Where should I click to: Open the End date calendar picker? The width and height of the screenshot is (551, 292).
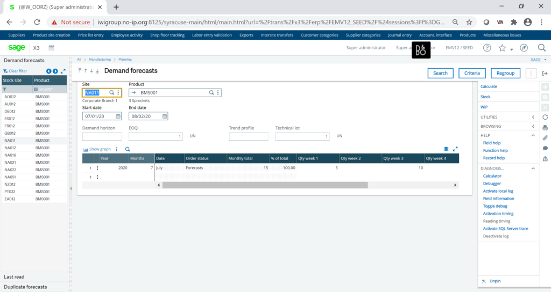click(165, 116)
